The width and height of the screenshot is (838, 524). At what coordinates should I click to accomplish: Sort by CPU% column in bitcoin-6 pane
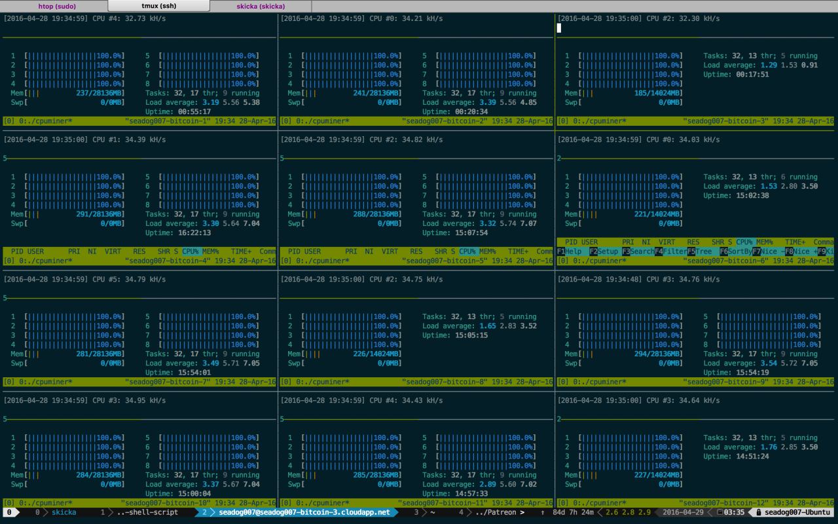click(x=745, y=242)
